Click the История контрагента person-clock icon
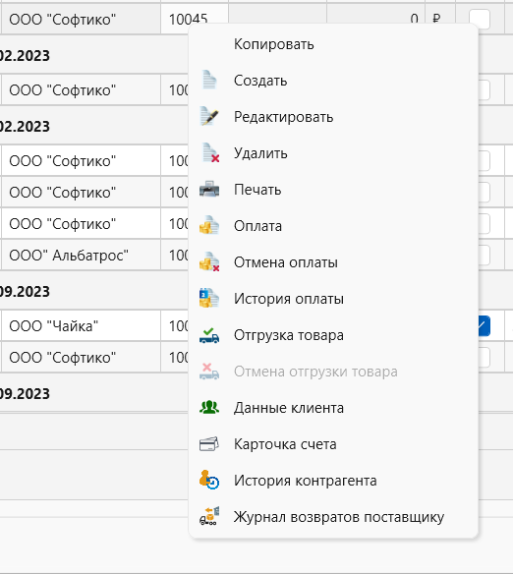The height and width of the screenshot is (574, 513). (x=209, y=480)
